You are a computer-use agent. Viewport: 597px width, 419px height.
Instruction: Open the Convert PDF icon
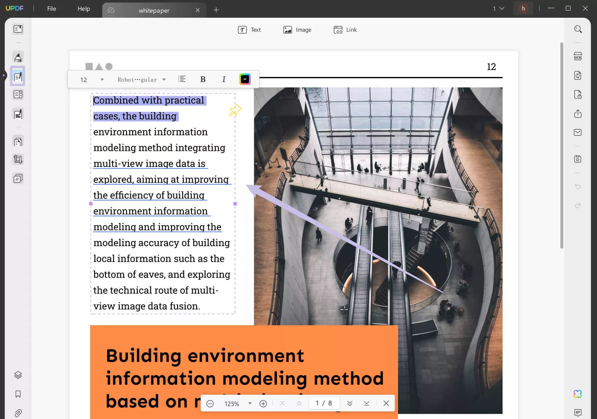[x=578, y=75]
